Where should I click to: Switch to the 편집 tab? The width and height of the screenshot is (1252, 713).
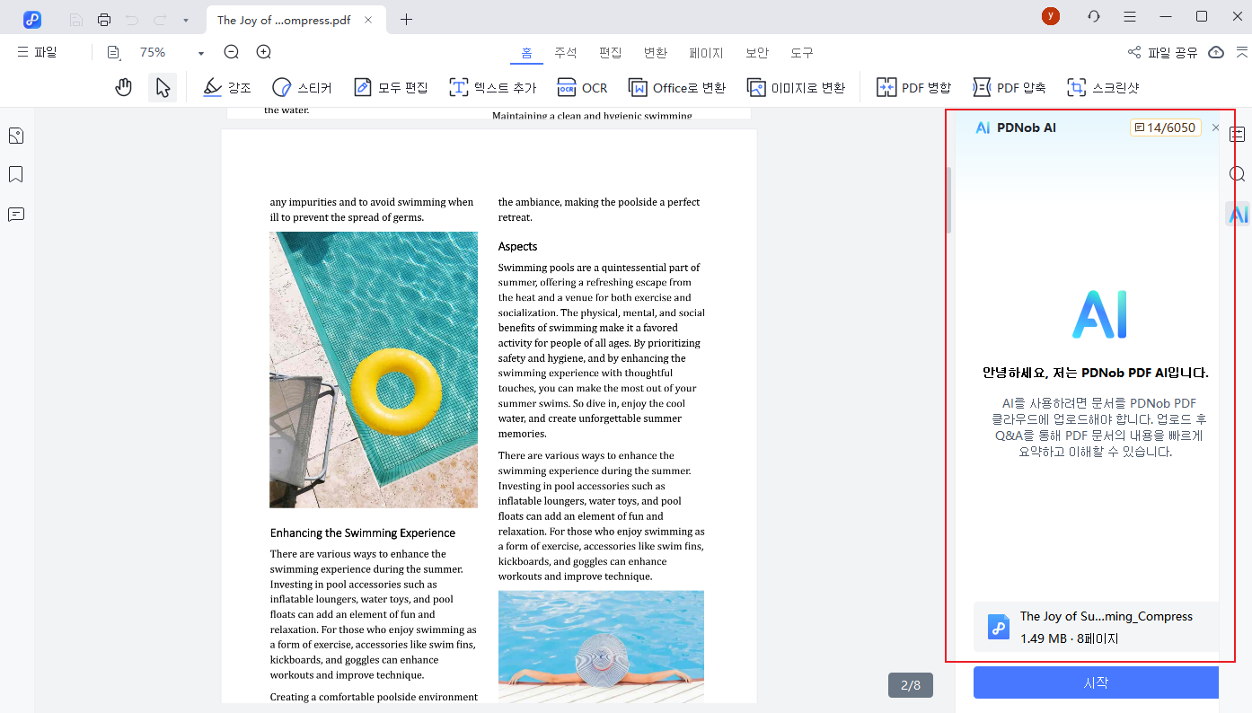(610, 53)
